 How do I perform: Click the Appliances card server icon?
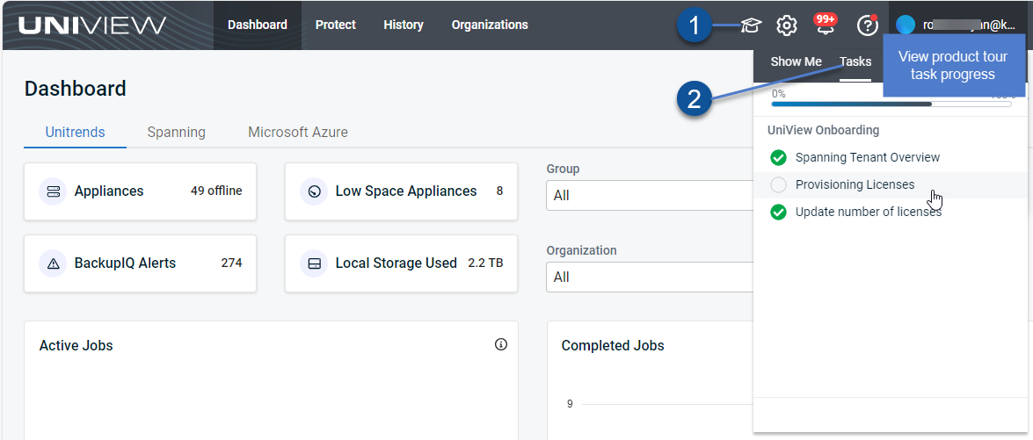pyautogui.click(x=54, y=191)
